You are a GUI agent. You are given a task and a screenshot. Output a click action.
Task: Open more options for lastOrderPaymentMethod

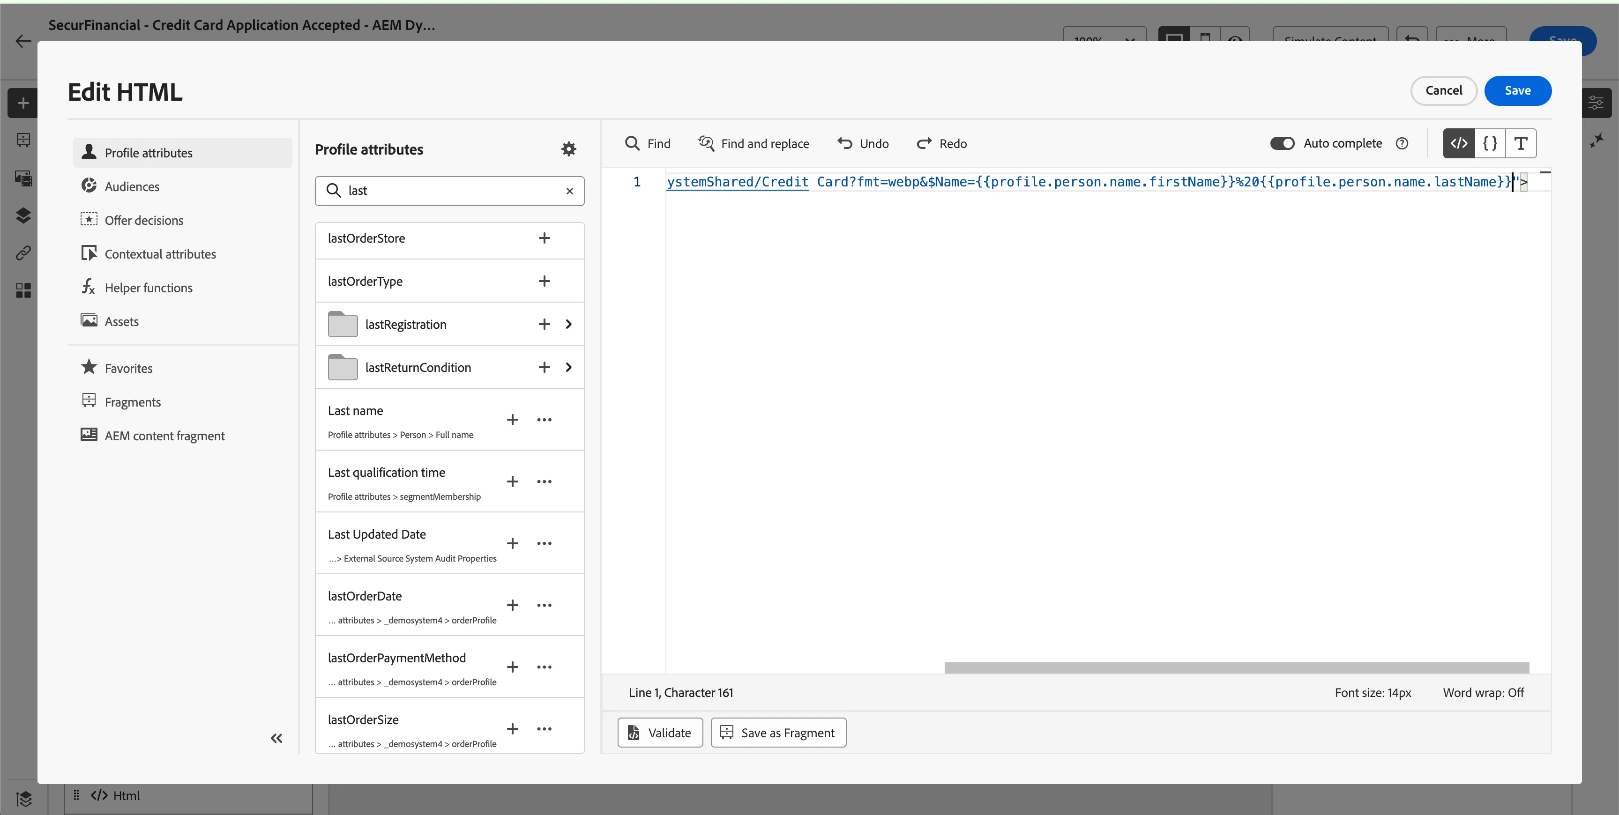(x=545, y=667)
